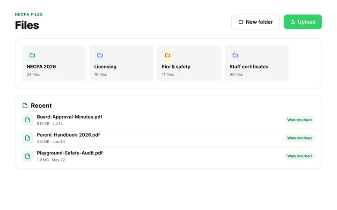The height and width of the screenshot is (210, 337).
Task: Open the Fire & safety folder title
Action: point(176,67)
